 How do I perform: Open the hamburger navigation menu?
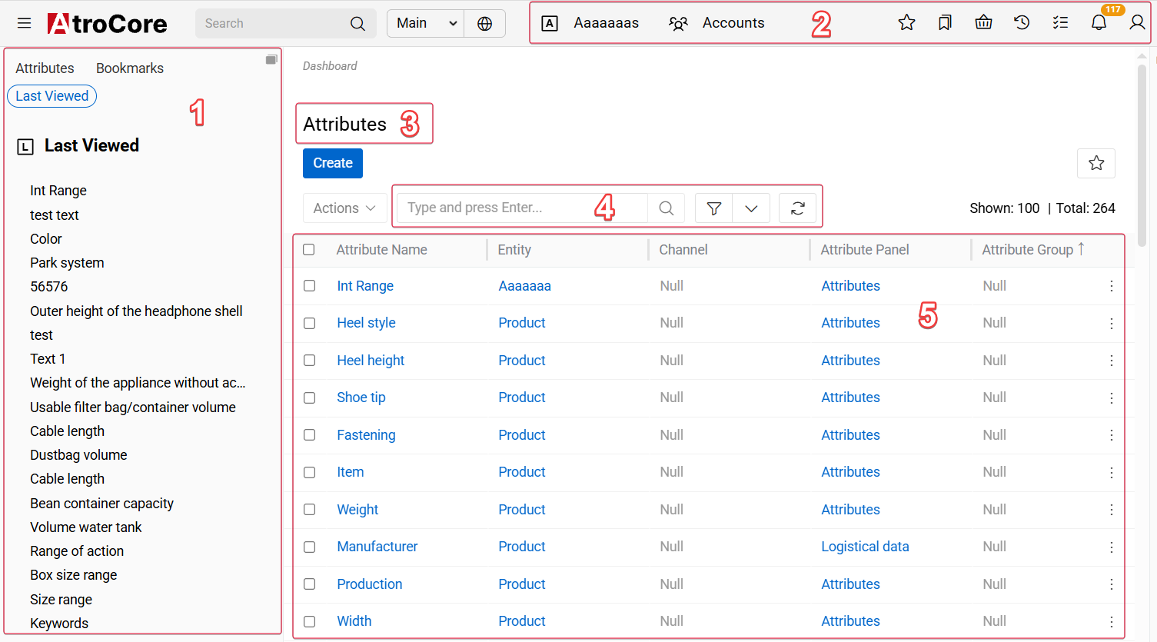pos(24,23)
